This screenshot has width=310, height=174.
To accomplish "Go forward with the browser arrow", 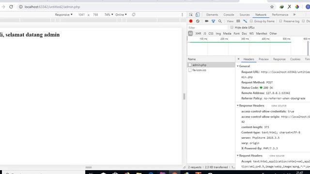I will click(x=3, y=7).
